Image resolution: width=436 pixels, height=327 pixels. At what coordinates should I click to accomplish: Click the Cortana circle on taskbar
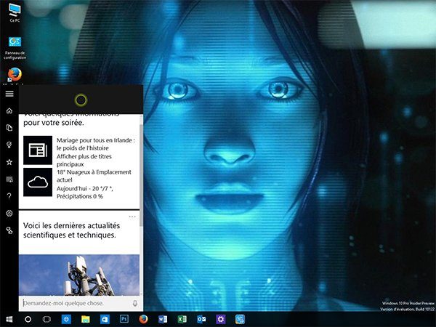28,319
